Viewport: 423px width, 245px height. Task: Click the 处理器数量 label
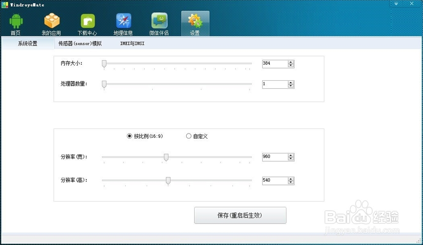74,84
